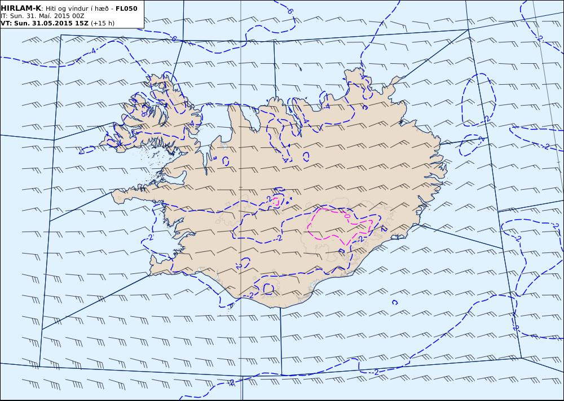564x401 pixels.
Task: Select the 'Hiti og vindur í hæð' title text
Action: [77, 8]
